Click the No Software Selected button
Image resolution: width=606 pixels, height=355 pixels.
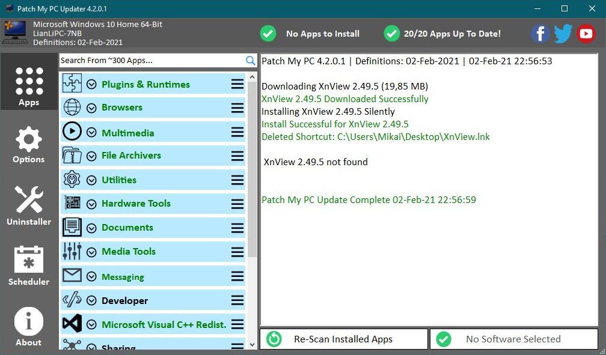point(513,339)
